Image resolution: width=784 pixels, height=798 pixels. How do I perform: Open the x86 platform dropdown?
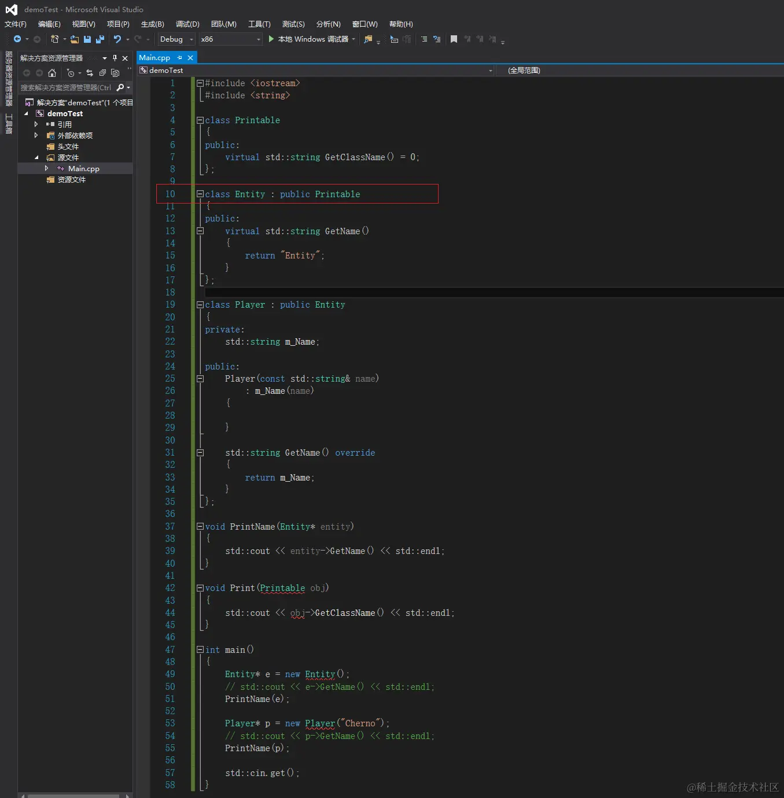tap(258, 39)
